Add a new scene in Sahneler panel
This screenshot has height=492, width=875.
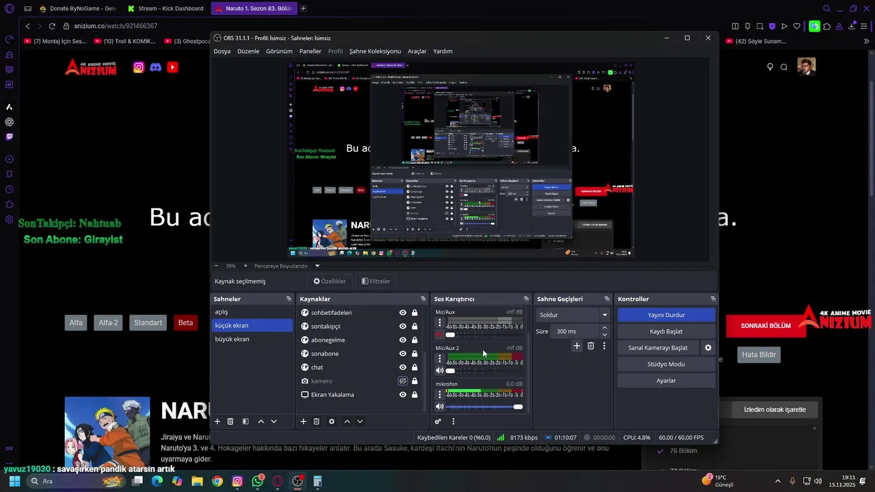point(217,422)
